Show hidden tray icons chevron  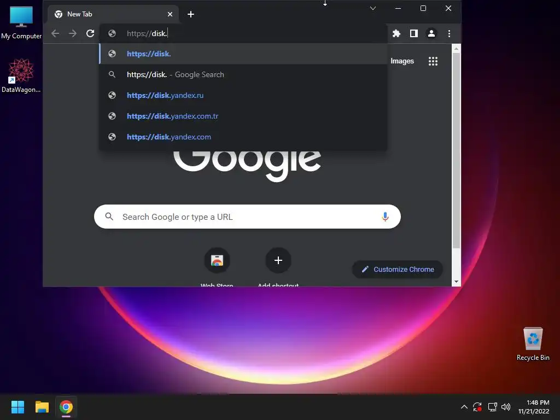(x=464, y=407)
